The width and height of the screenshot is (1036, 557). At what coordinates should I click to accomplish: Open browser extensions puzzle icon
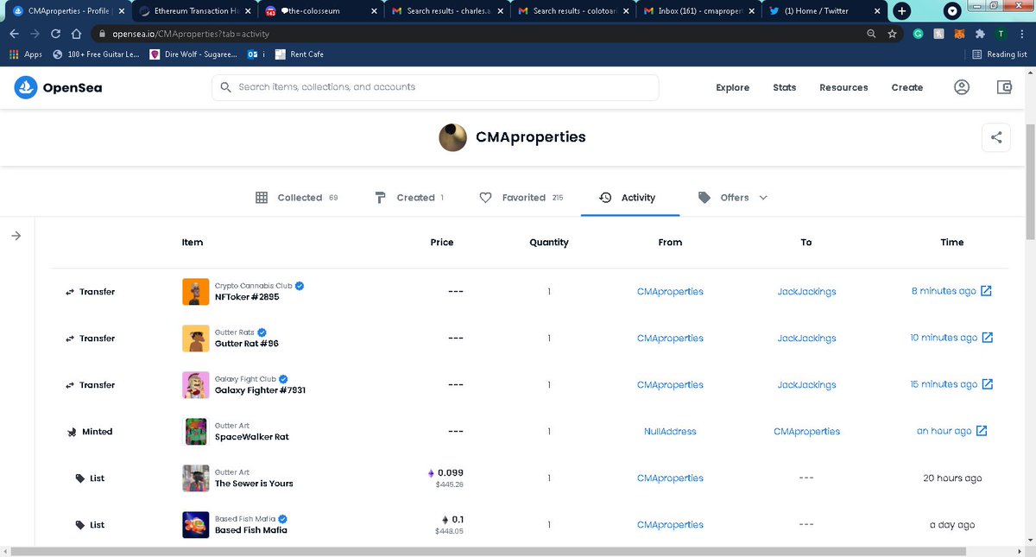(979, 34)
